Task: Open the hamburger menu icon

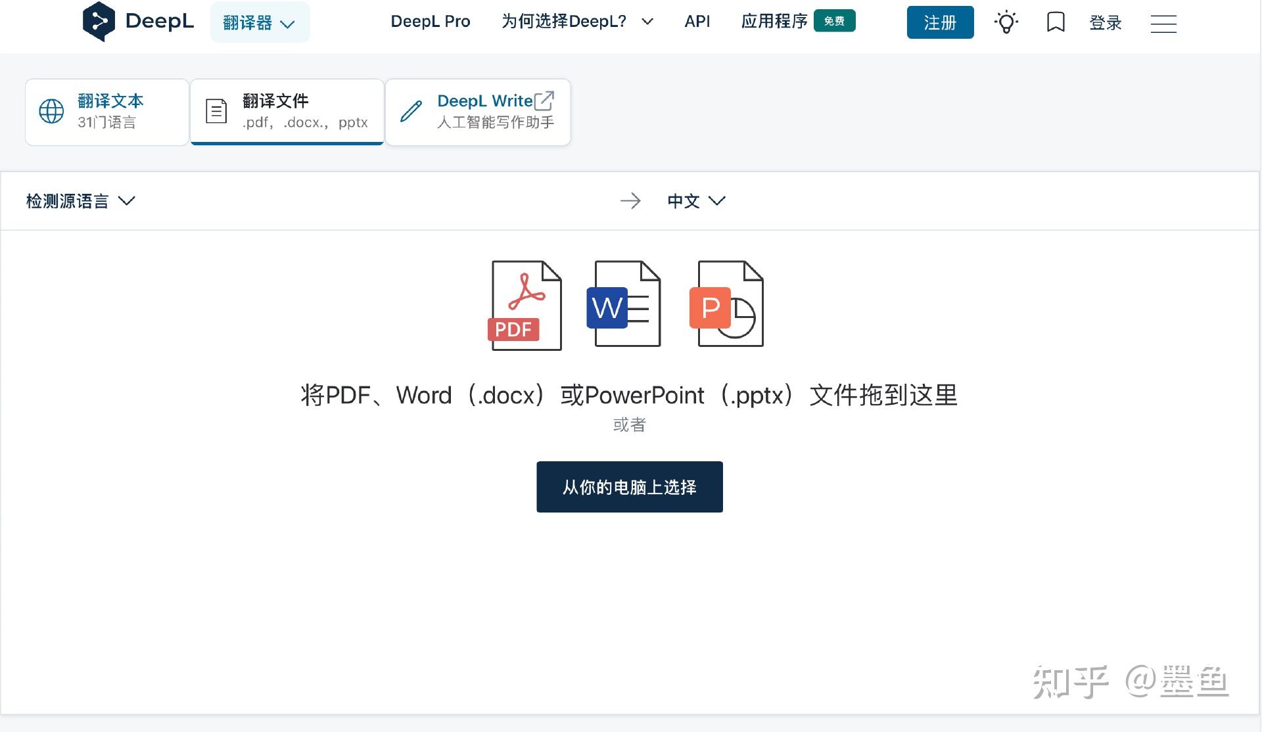Action: tap(1163, 24)
